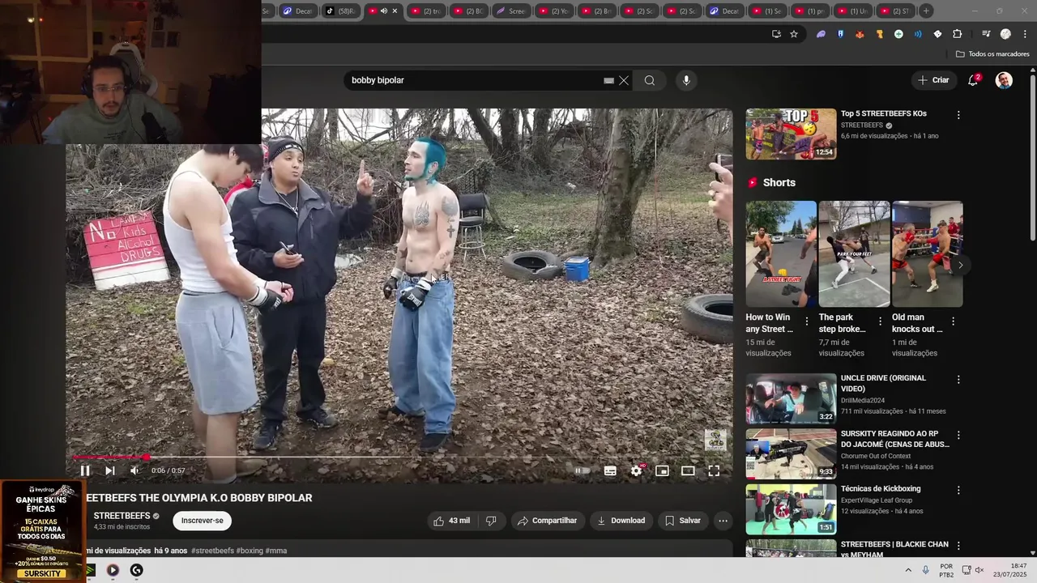The width and height of the screenshot is (1037, 583).
Task: Skip to next video in player
Action: (x=109, y=470)
